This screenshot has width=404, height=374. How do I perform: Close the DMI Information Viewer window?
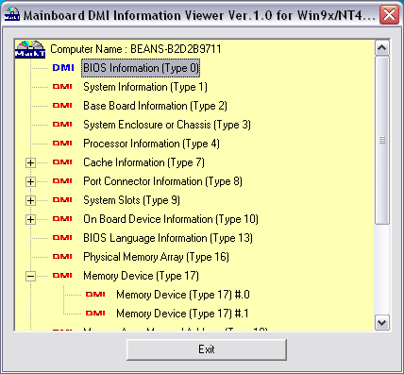tap(389, 14)
